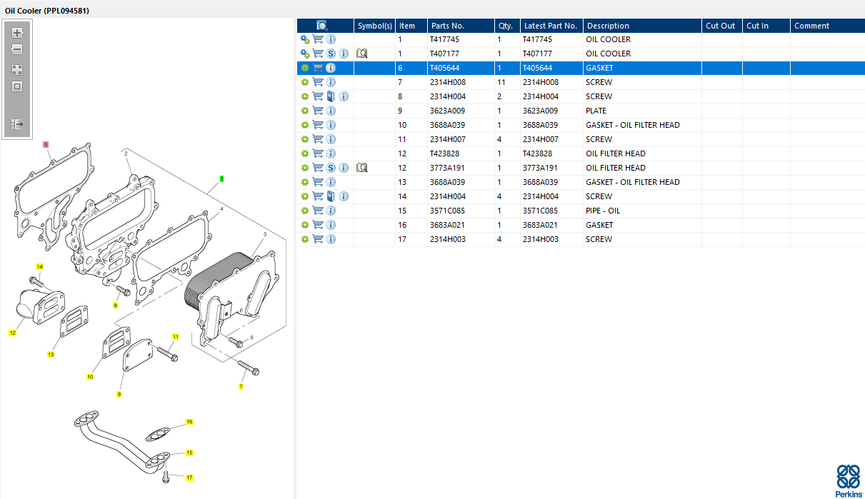Zoom out of the parts diagram
The image size is (865, 499).
[x=17, y=50]
